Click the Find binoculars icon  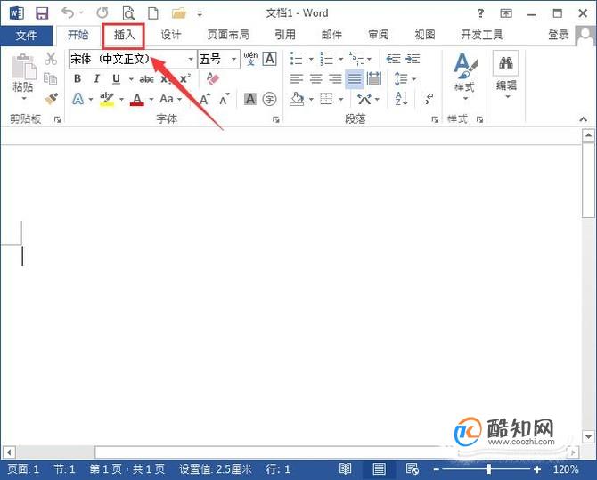505,63
